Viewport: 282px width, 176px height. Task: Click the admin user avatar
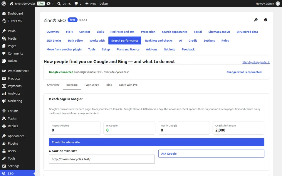[x=278, y=4]
